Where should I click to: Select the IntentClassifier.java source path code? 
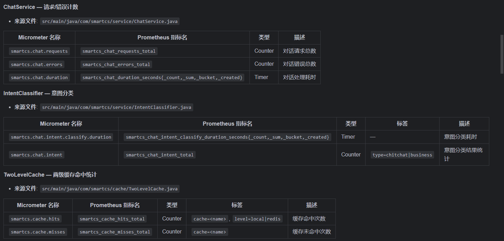point(117,107)
